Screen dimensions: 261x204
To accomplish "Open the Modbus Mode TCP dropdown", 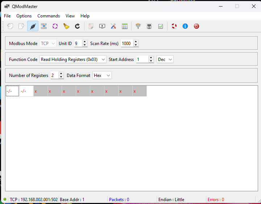I will point(48,44).
